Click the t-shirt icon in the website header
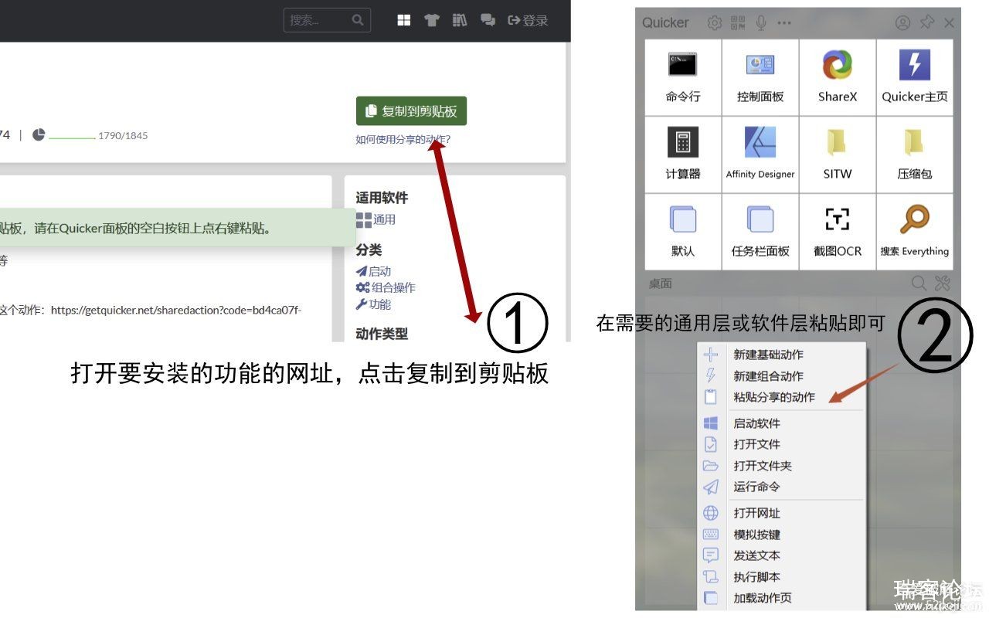This screenshot has height=618, width=989. 432,20
